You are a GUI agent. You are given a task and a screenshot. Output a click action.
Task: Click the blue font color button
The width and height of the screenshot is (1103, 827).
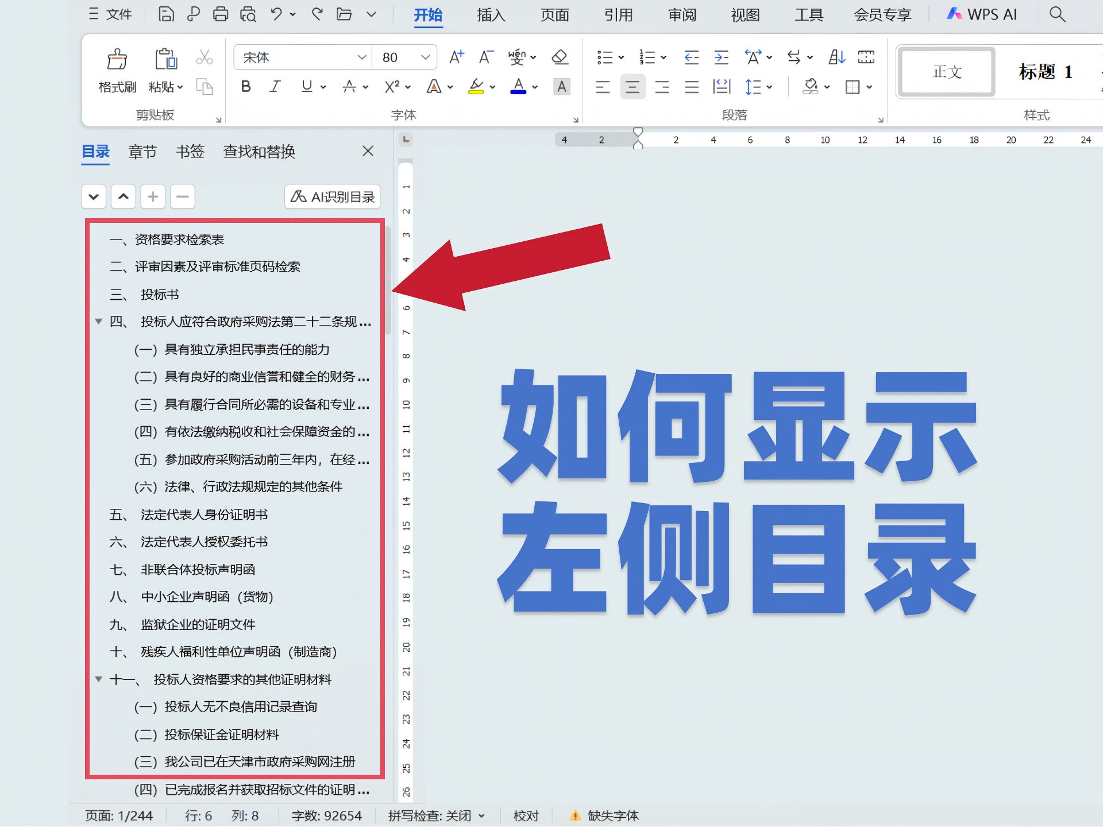click(x=518, y=87)
